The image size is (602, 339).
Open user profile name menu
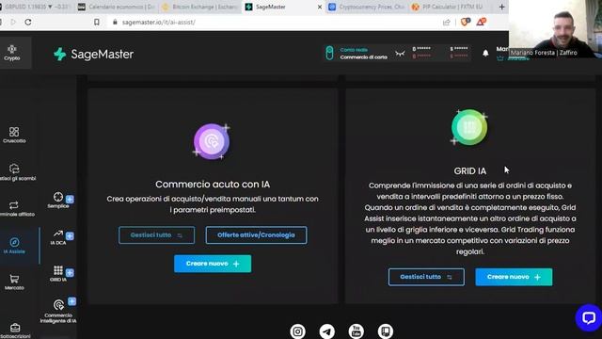[501, 49]
